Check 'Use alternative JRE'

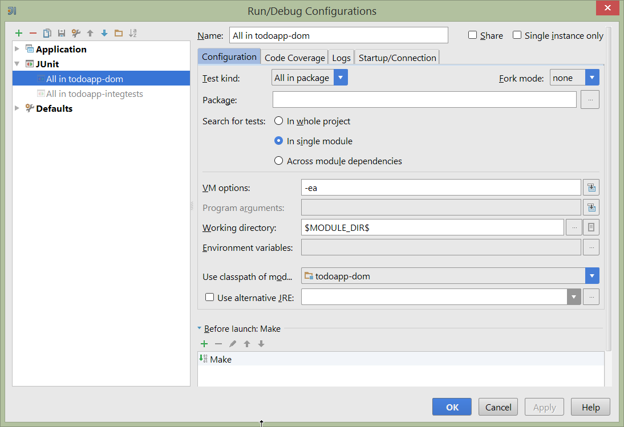click(x=210, y=296)
